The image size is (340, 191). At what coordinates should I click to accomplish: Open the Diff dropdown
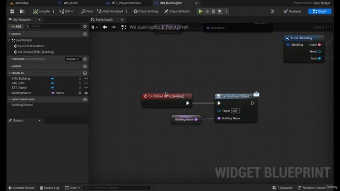click(x=66, y=11)
